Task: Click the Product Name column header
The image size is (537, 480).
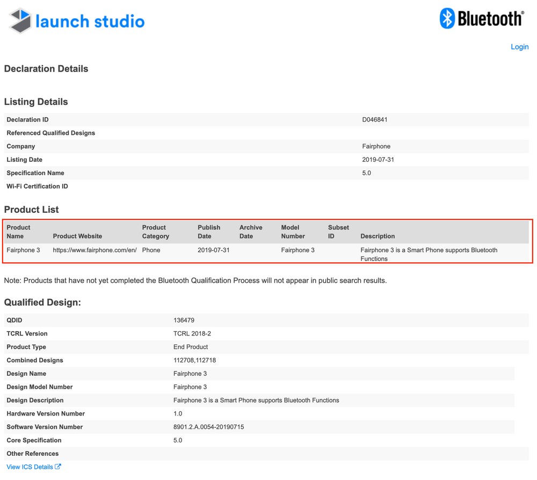Action: click(x=18, y=232)
